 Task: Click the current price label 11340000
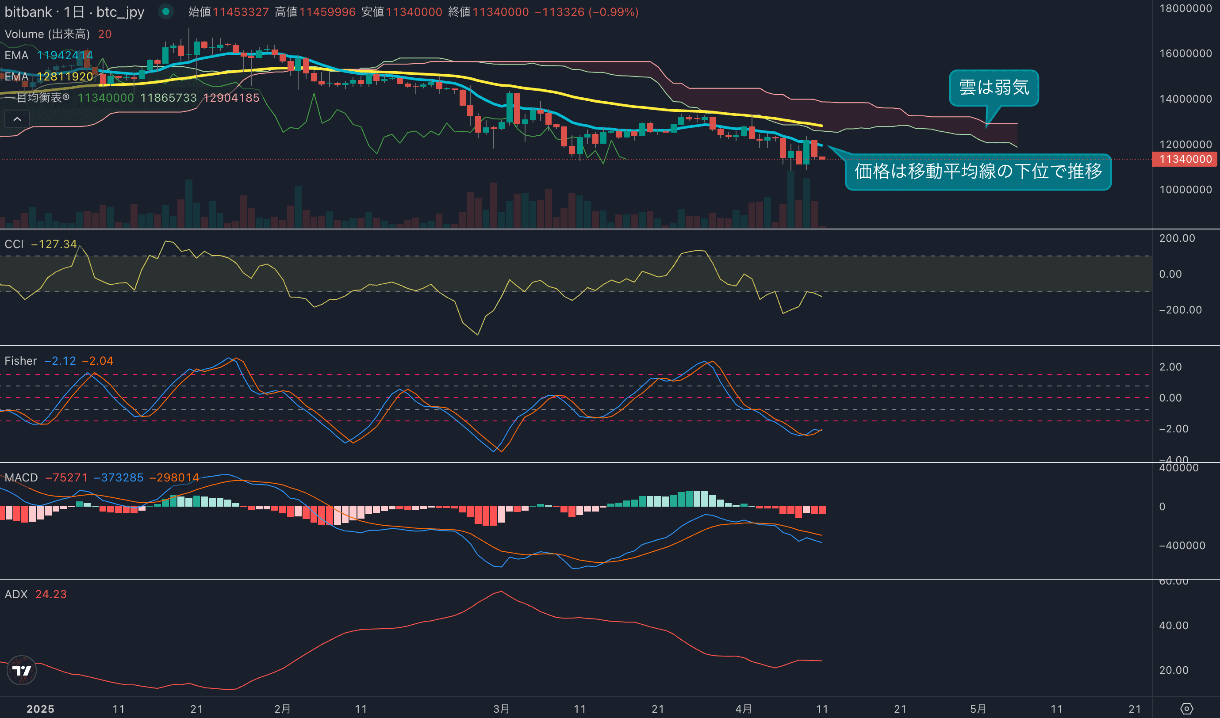[x=1185, y=159]
